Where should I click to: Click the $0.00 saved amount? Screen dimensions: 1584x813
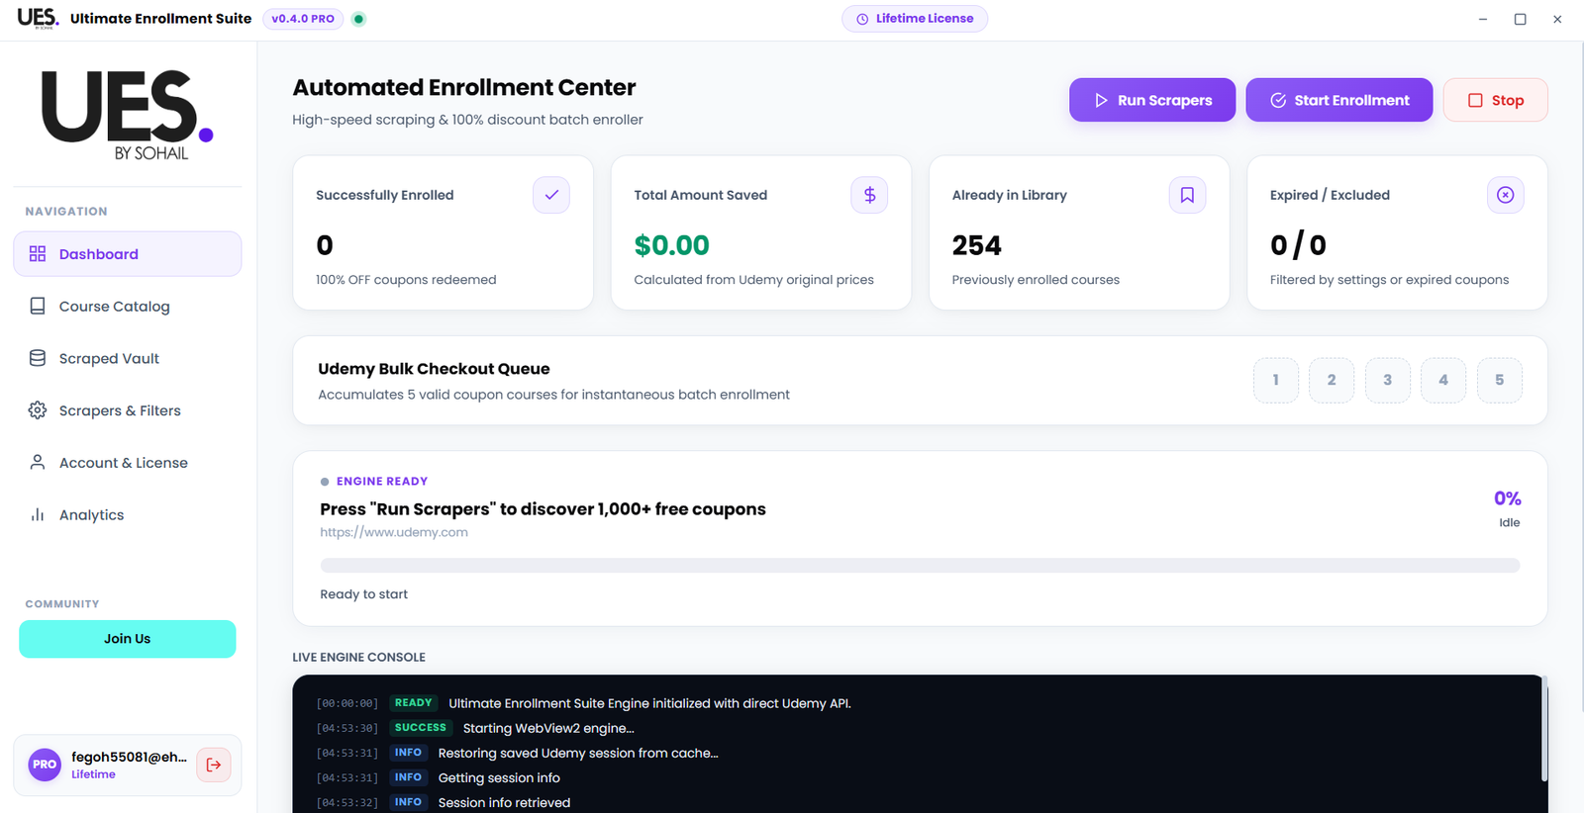click(672, 245)
